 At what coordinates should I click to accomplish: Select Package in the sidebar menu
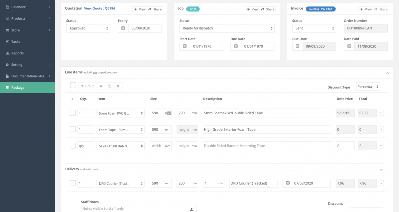coord(18,87)
